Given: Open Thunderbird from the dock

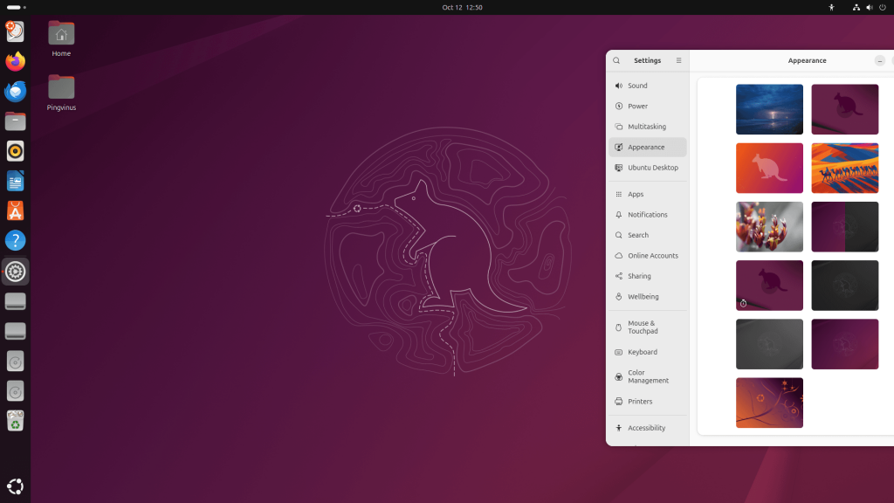Looking at the screenshot, I should click(15, 91).
